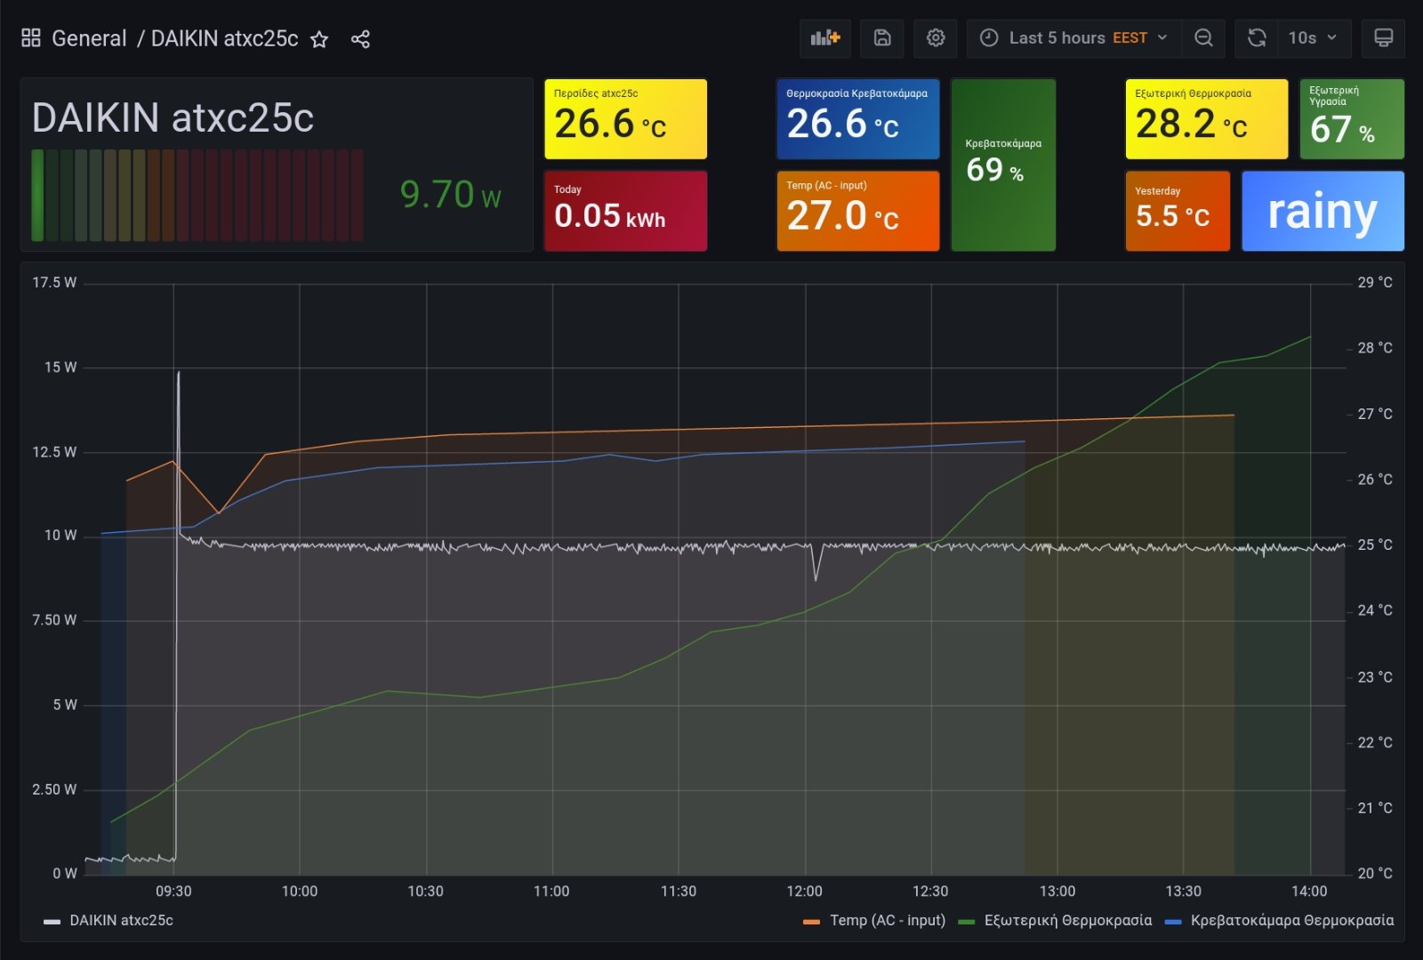Select the Κρεβατοκάμαρα 69 % humidity panel
Viewport: 1423px width, 960px height.
[1003, 165]
